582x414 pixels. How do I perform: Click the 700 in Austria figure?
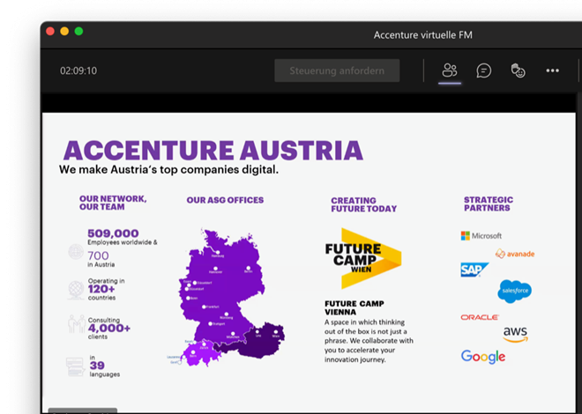click(99, 255)
